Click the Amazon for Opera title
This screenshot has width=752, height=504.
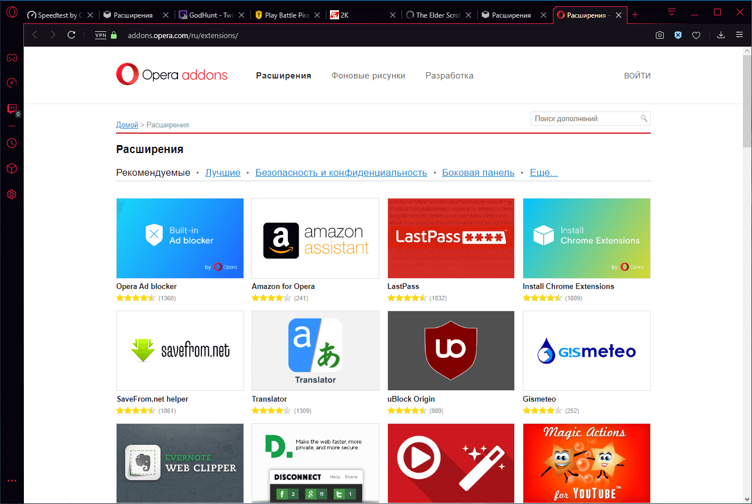tap(283, 286)
